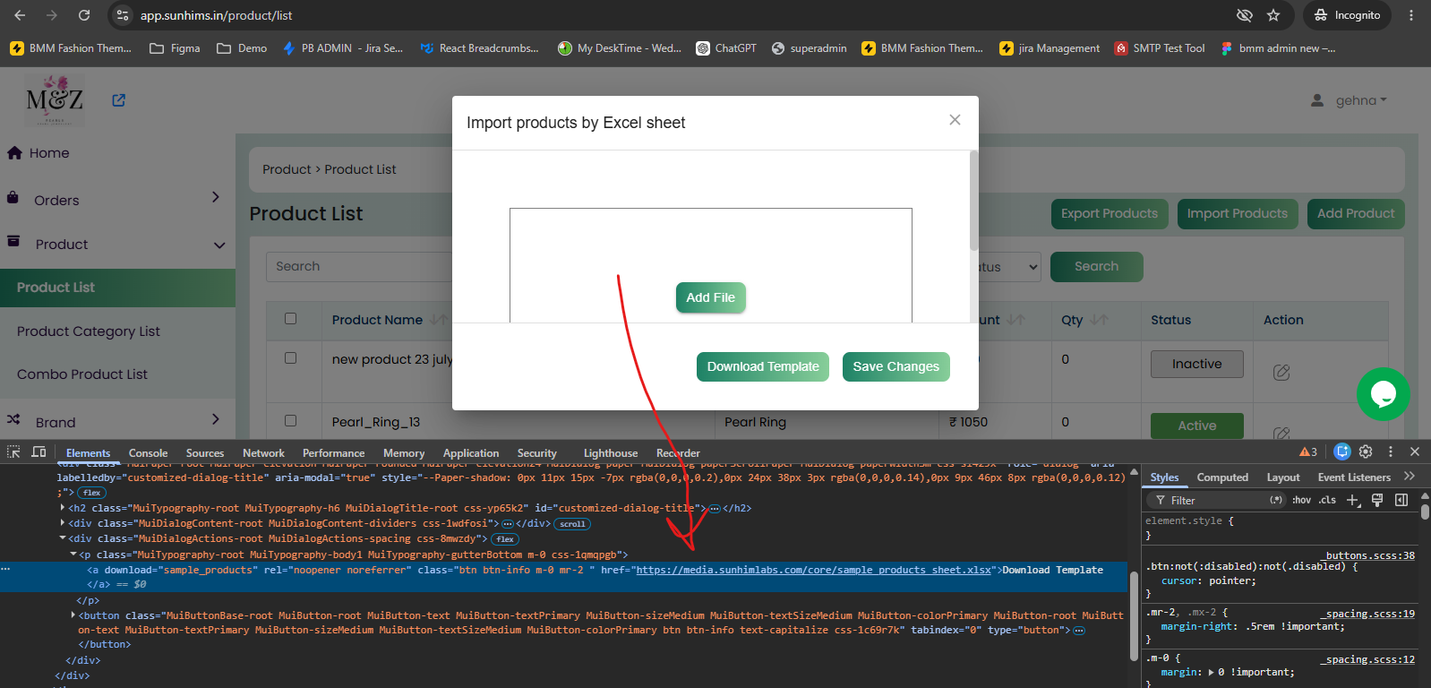This screenshot has height=688, width=1431.
Task: Click the dialog content vertical scrollbar
Action: coord(973,202)
